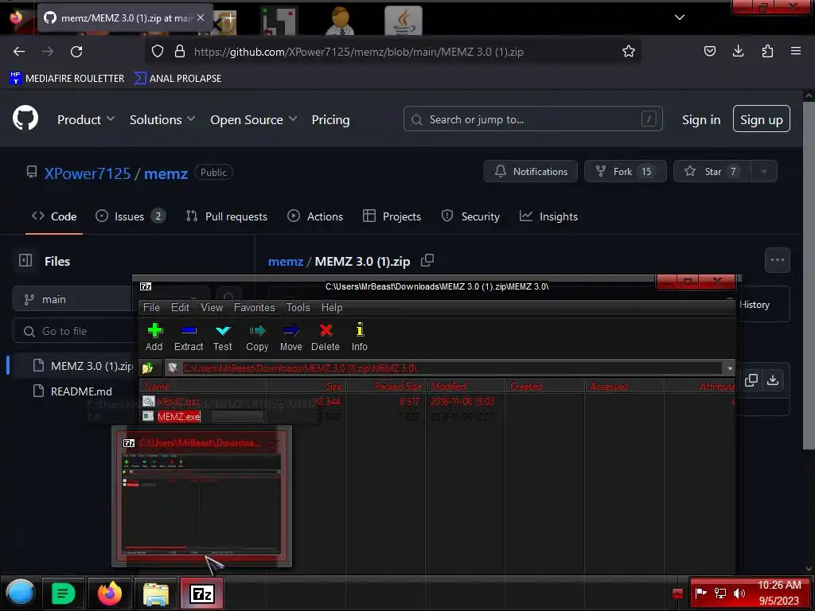
Task: Select MEMZ.bat in the 7-Zip list
Action: (178, 401)
